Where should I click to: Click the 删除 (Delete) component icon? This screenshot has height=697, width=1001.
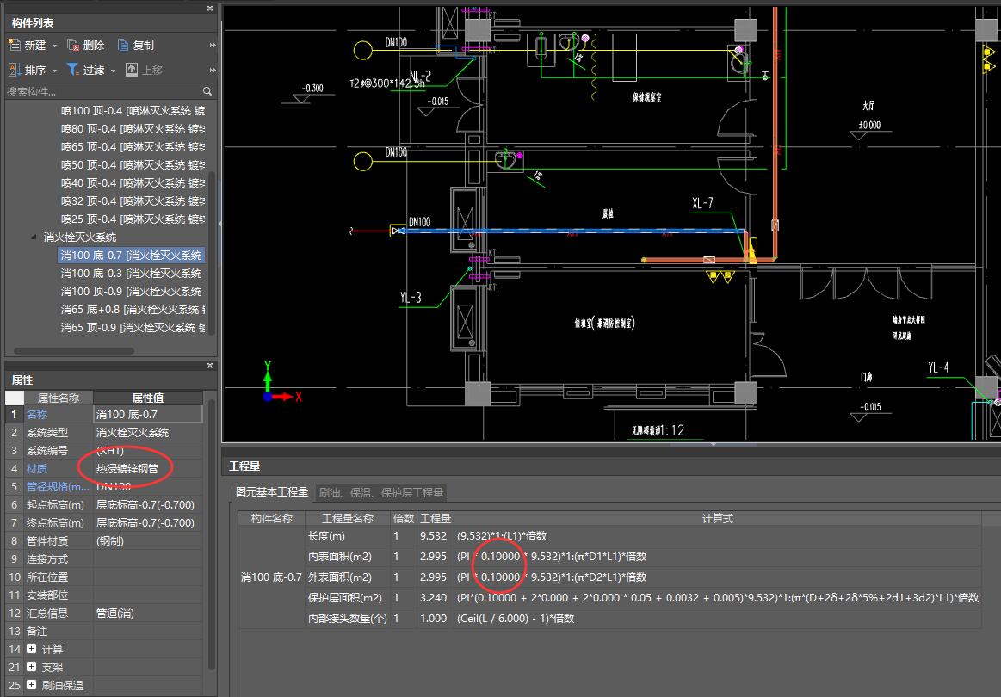tap(73, 45)
